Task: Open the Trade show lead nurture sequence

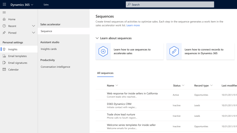Action: click(121, 114)
